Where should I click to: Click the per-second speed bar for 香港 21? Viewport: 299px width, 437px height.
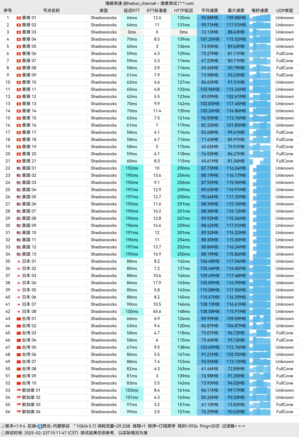tap(260, 161)
